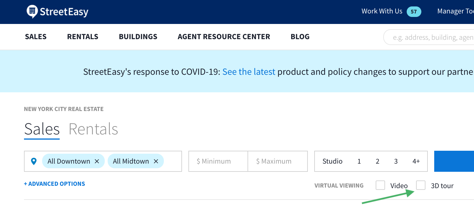Select the 3 bedroom option
The image size is (474, 208).
click(396, 161)
